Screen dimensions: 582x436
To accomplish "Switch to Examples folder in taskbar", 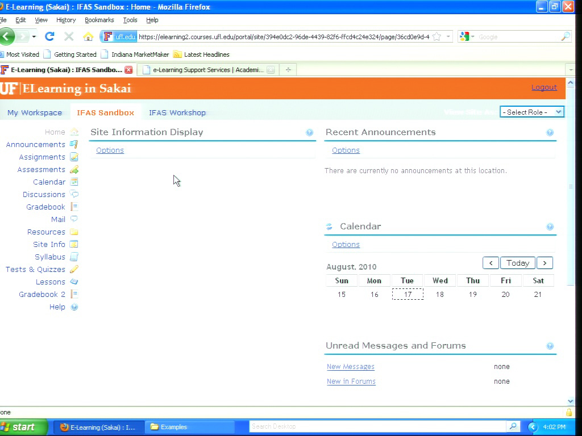I will tap(190, 427).
